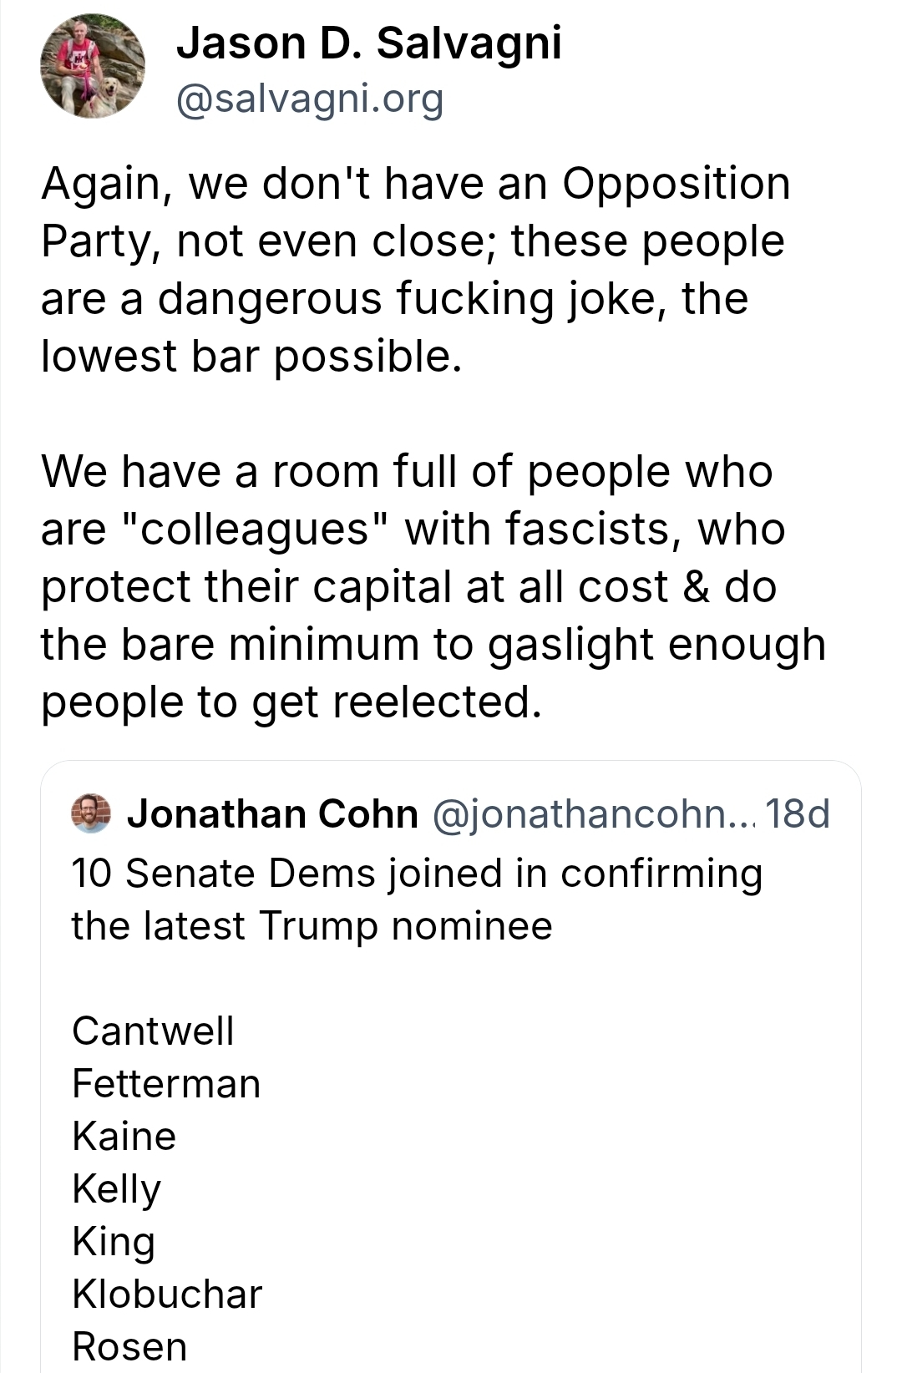The height and width of the screenshot is (1373, 902).
Task: Open quoted text '10 Senate Dems joined in confirming'
Action: click(417, 874)
